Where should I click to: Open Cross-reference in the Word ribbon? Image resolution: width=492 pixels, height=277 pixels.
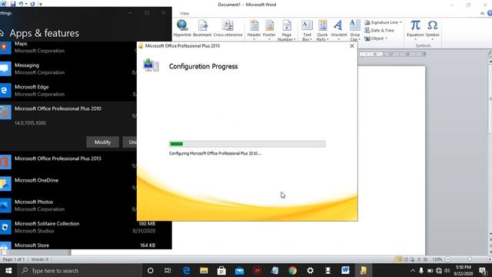pyautogui.click(x=228, y=28)
